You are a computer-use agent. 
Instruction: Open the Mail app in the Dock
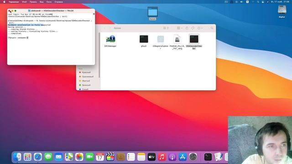pos(58,157)
